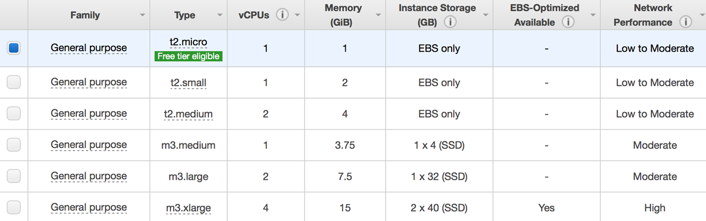Open the Network Performance column dropdown arrow
Image resolution: width=706 pixels, height=221 pixels.
(x=699, y=15)
